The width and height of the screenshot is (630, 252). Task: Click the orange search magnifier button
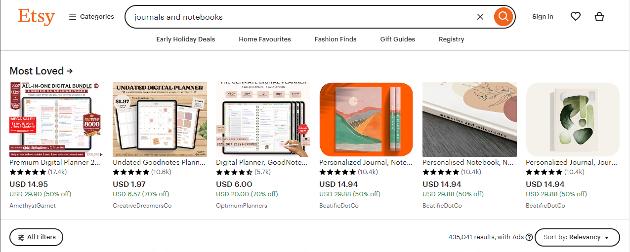[503, 17]
